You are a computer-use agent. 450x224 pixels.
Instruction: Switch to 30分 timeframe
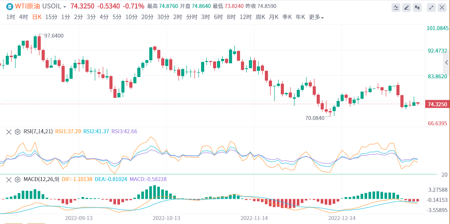[163, 17]
